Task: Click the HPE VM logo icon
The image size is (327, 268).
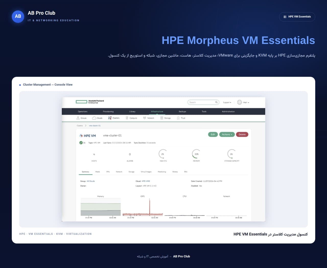Action: [x=81, y=136]
